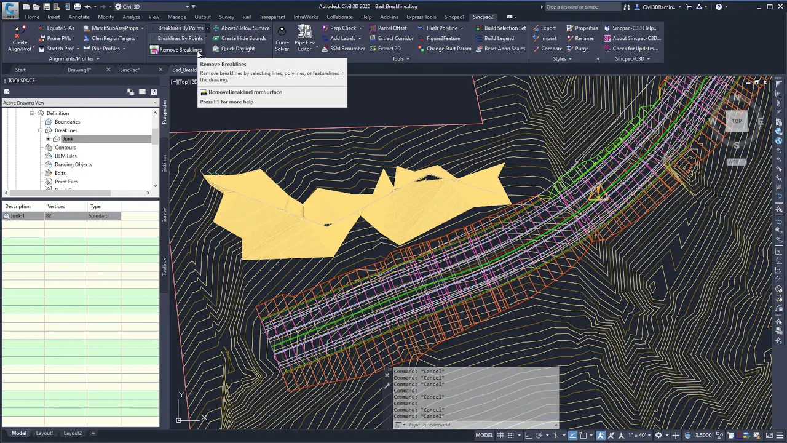Switch to the Drawing1* file tab
The image size is (787, 443).
[79, 70]
